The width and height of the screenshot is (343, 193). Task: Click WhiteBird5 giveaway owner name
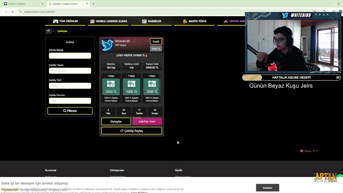click(x=122, y=41)
